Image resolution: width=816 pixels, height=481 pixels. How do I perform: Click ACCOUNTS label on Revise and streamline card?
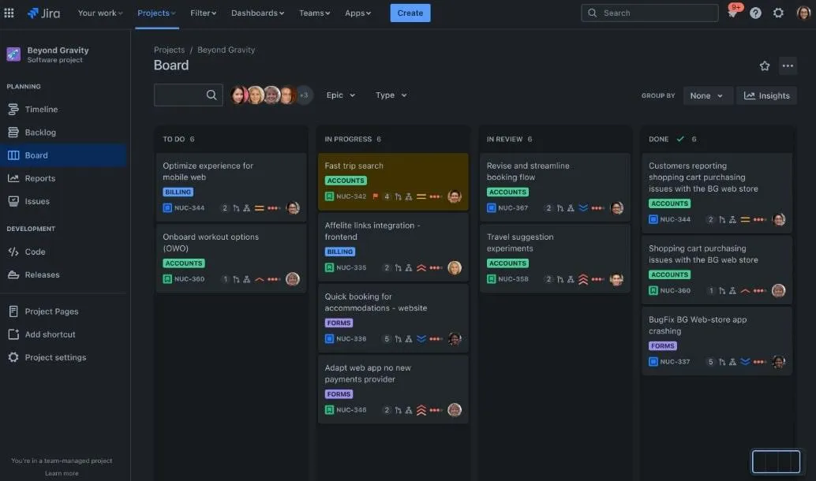click(x=507, y=192)
